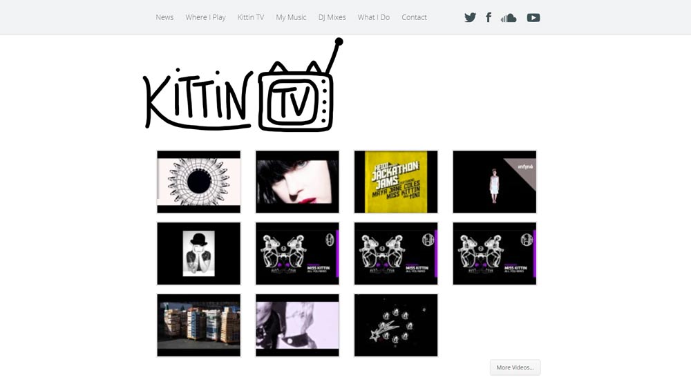Open the Where I Play menu item
The image size is (691, 384).
tap(205, 17)
